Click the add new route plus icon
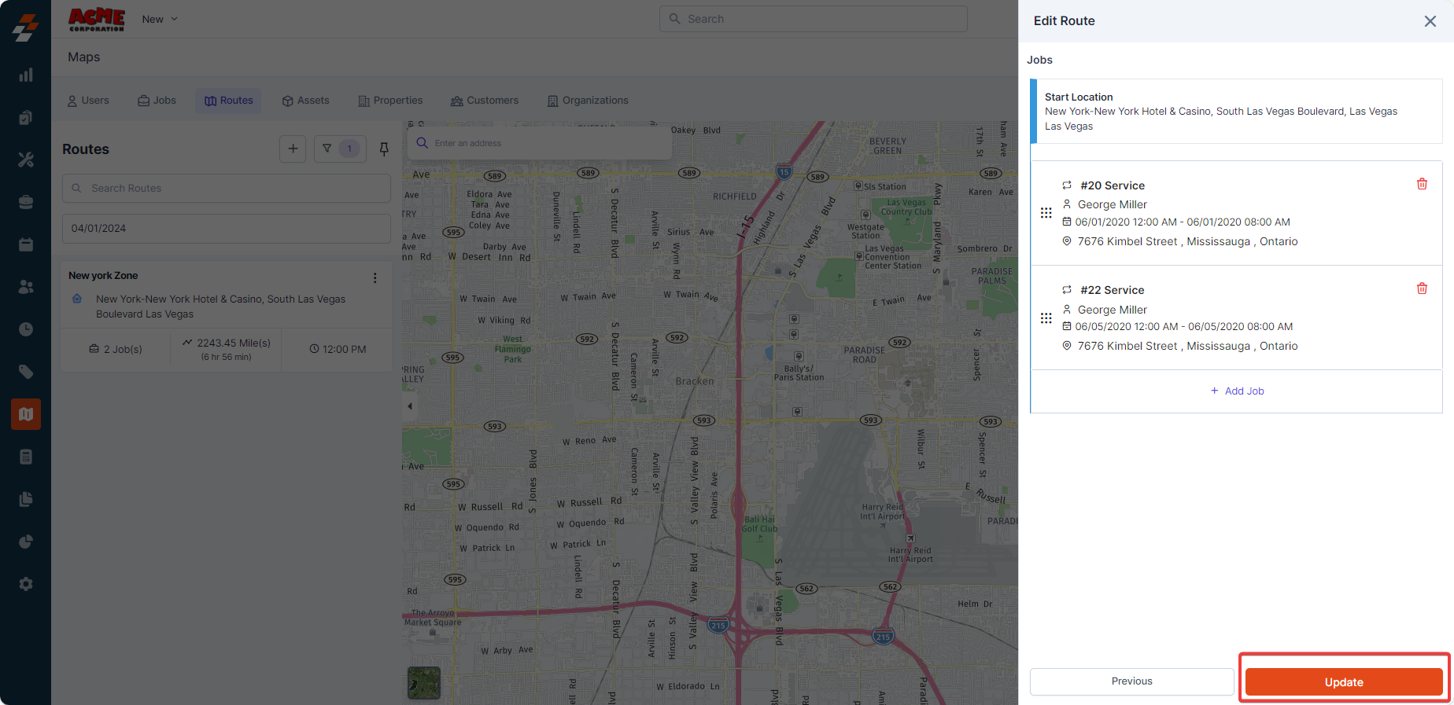 click(x=293, y=149)
